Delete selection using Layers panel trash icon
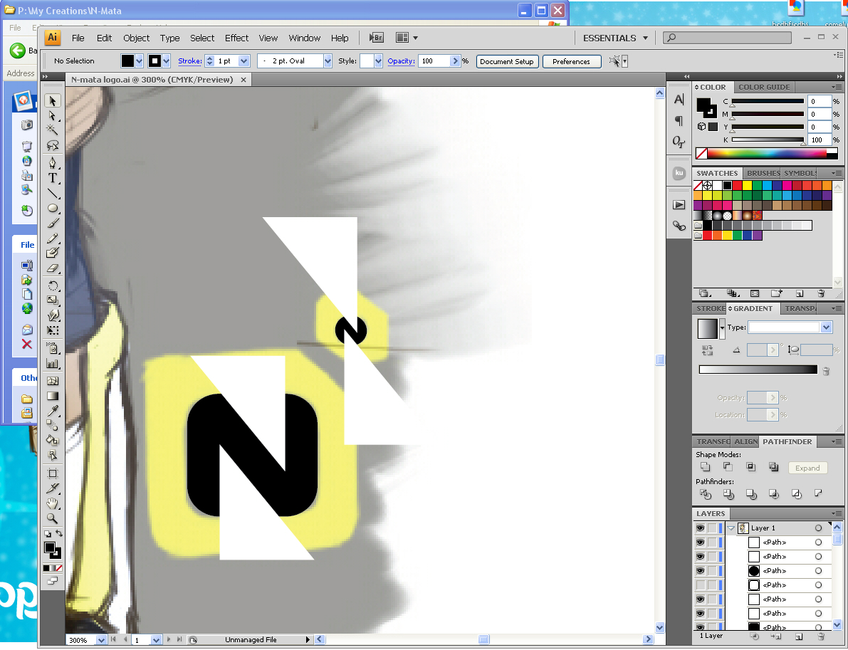The image size is (848, 650). [x=820, y=636]
